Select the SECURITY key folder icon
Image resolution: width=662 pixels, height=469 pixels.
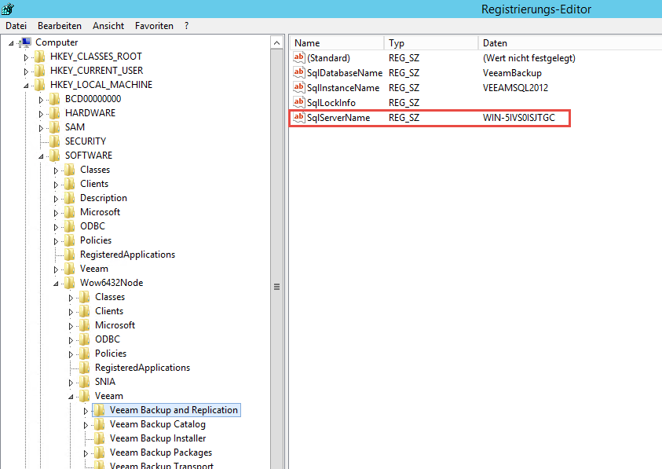coord(54,141)
